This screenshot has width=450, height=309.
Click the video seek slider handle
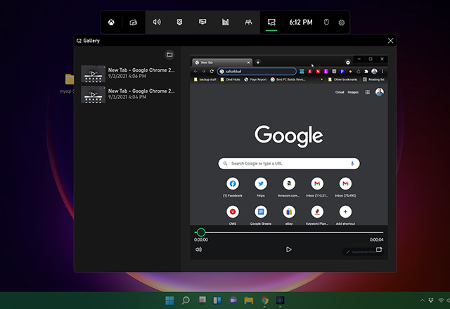pyautogui.click(x=201, y=232)
